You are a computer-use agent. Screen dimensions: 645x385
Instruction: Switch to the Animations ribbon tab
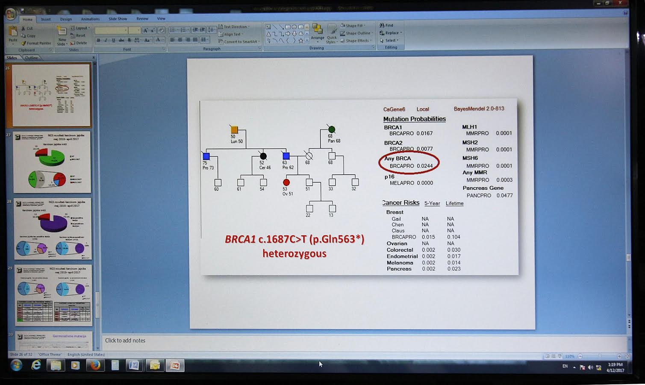coord(90,19)
